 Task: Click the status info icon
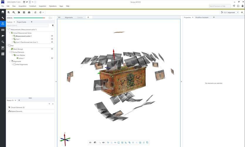pyautogui.click(x=50, y=18)
